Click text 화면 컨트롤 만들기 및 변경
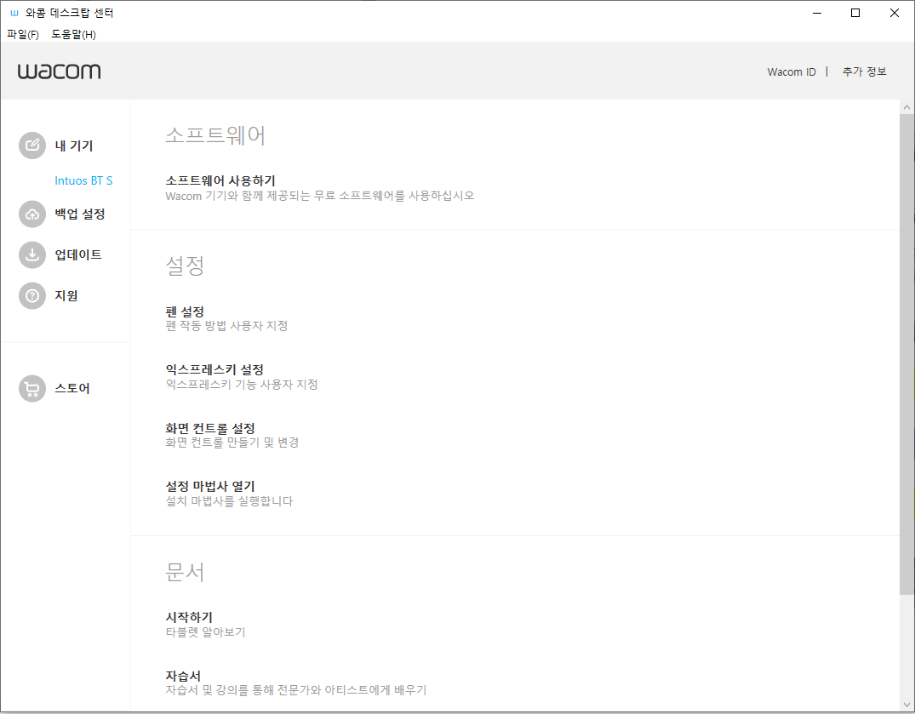 coord(232,443)
